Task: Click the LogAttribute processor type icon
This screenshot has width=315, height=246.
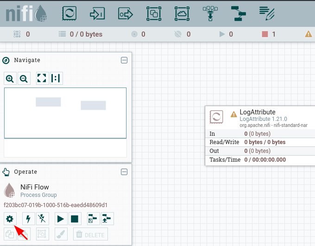Action: pyautogui.click(x=216, y=117)
